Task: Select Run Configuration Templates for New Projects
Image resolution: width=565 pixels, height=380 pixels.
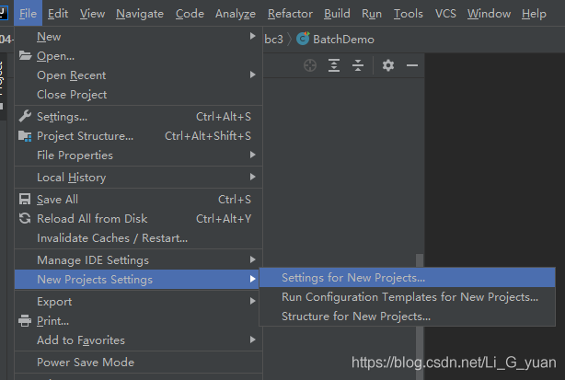Action: point(409,296)
